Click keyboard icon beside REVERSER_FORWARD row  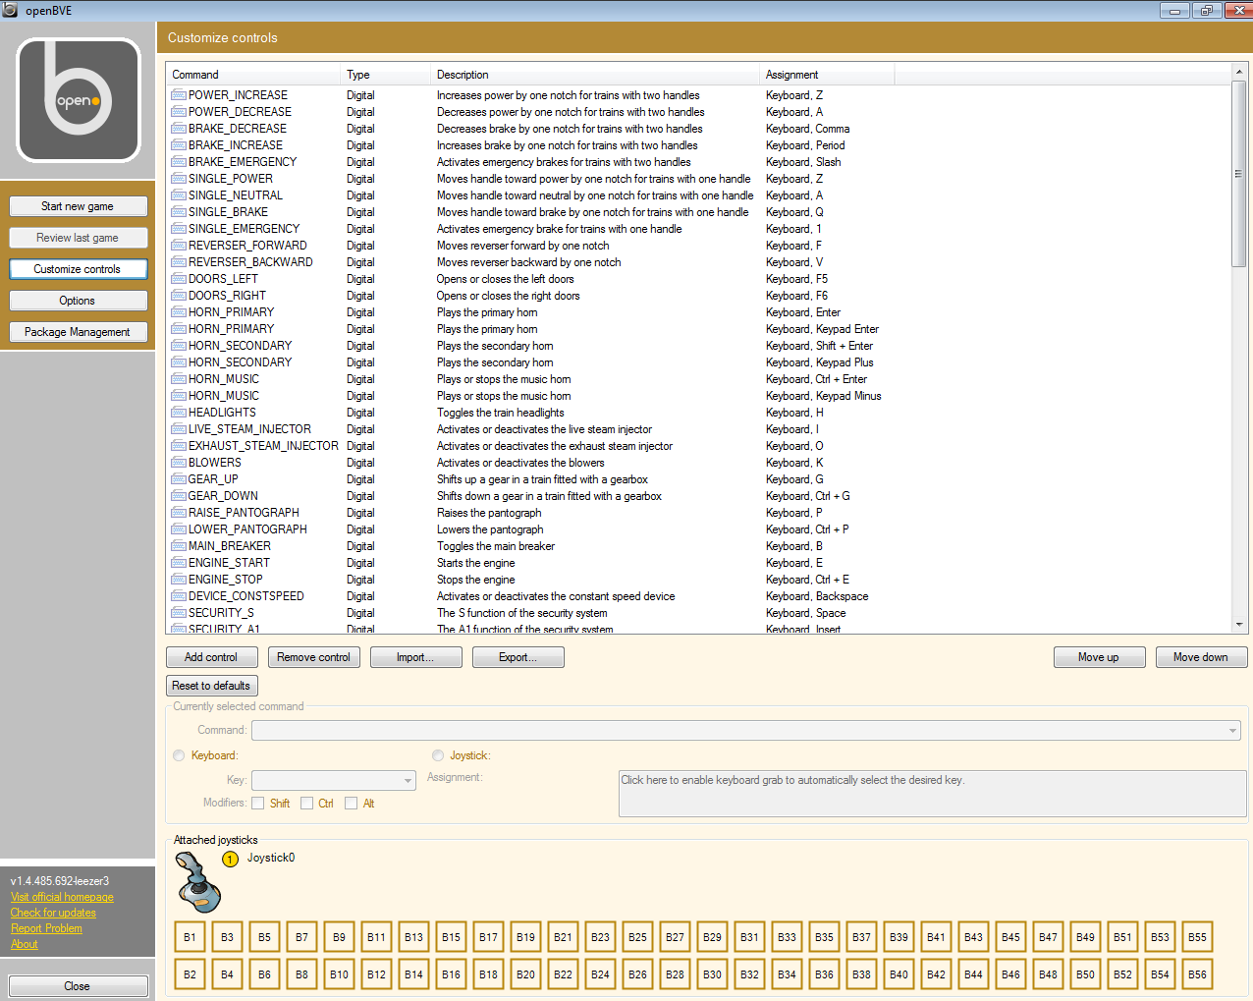(x=179, y=246)
